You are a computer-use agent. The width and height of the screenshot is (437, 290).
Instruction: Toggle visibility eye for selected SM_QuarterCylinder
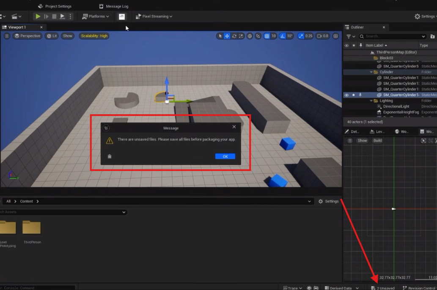point(346,95)
